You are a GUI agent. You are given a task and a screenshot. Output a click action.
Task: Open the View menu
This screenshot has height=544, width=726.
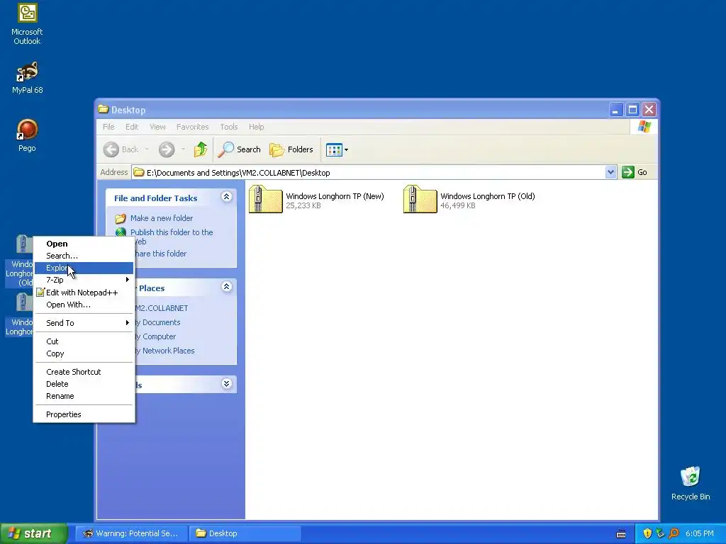[x=157, y=127]
